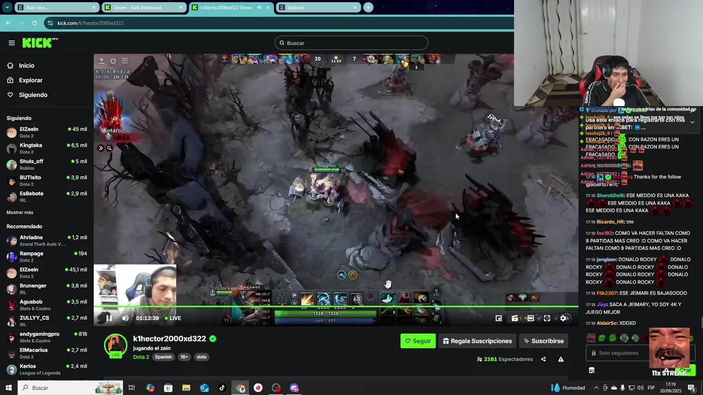Screen dimensions: 703x395
Task: Expand Mostrar más in Siguiendo list
Action: (20, 212)
